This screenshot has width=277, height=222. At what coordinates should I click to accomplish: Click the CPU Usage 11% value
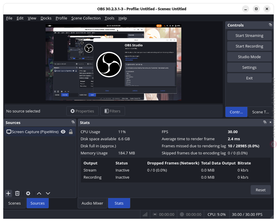122,132
